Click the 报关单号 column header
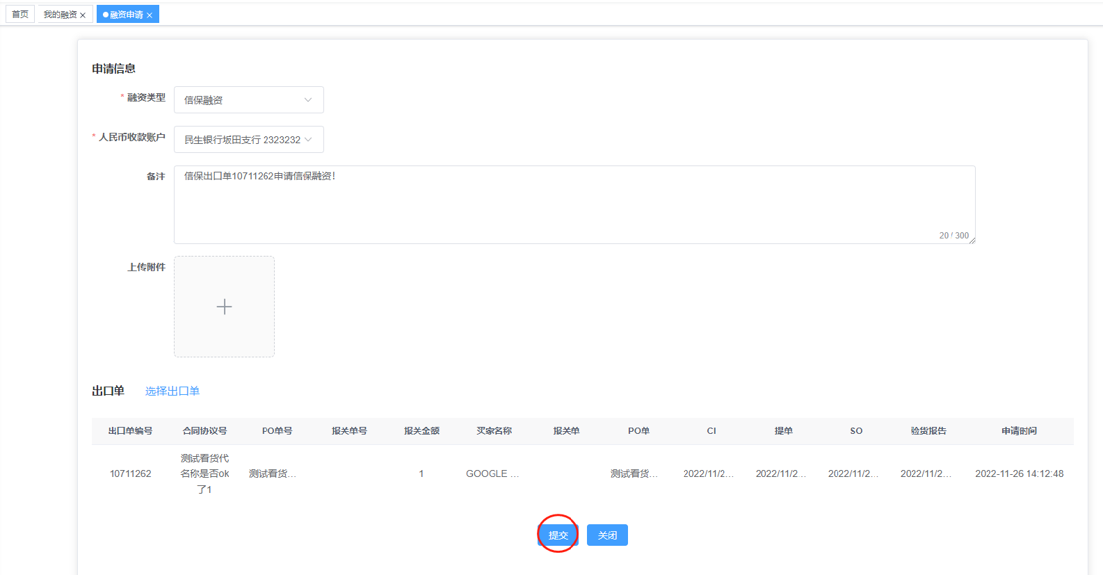1103x575 pixels. 349,431
